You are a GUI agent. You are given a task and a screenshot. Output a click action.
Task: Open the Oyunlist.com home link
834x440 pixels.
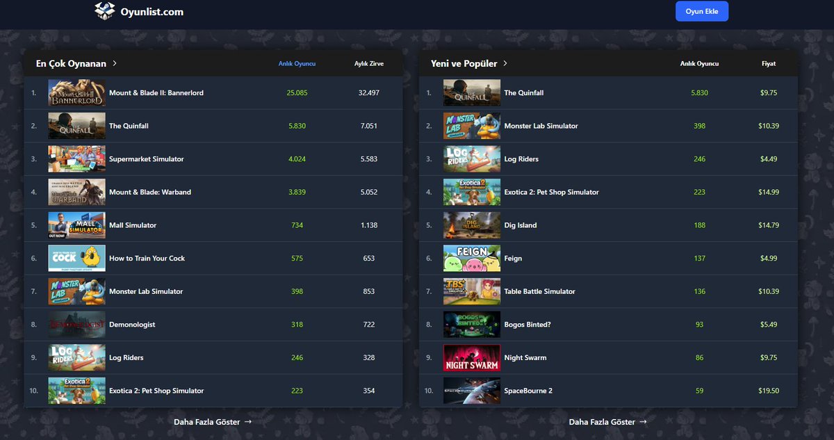click(139, 11)
